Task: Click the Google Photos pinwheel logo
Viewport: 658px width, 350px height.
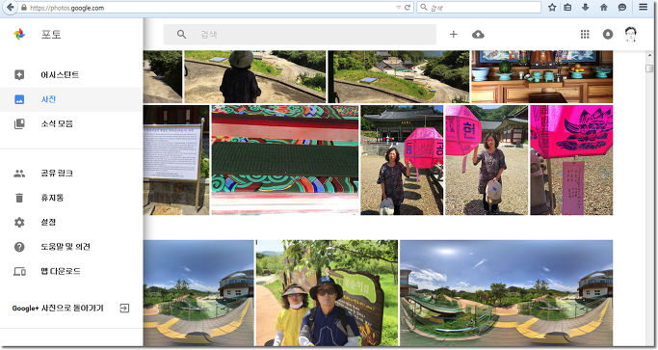Action: pyautogui.click(x=19, y=34)
